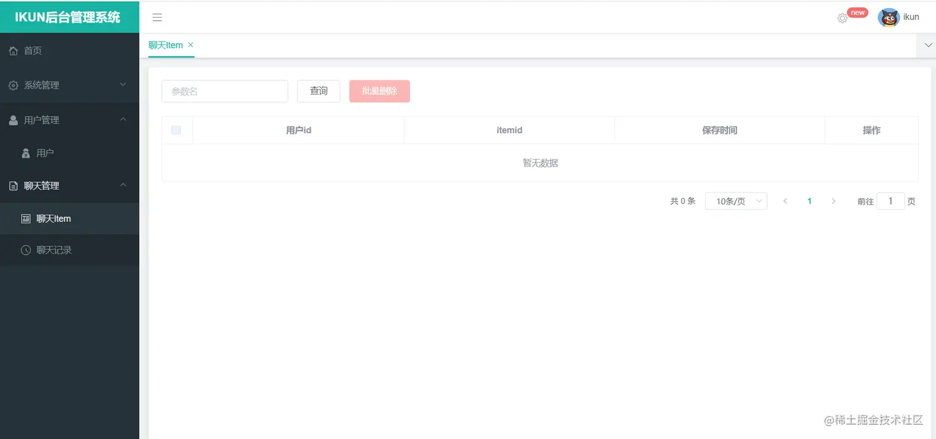Image resolution: width=936 pixels, height=439 pixels.
Task: Click chevron arrow on 用户管理
Action: 123,119
